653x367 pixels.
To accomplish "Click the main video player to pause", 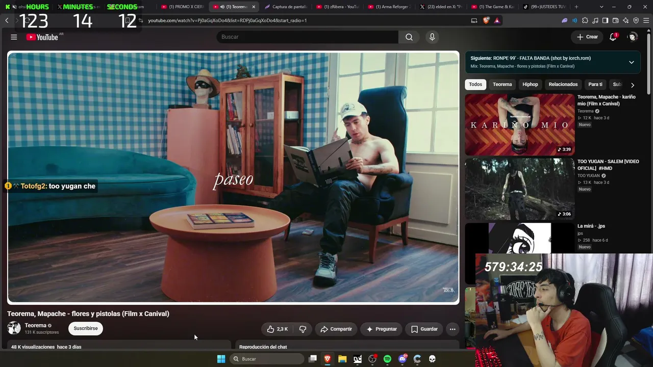I will pyautogui.click(x=233, y=178).
